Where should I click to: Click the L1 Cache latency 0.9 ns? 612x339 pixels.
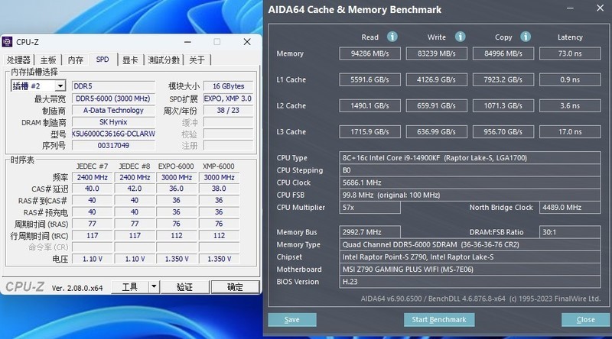570,79
